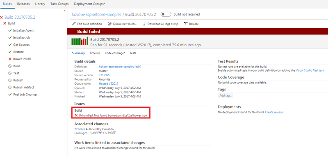The width and height of the screenshot is (328, 156).
Task: Open the Library tab
Action: point(40,4)
